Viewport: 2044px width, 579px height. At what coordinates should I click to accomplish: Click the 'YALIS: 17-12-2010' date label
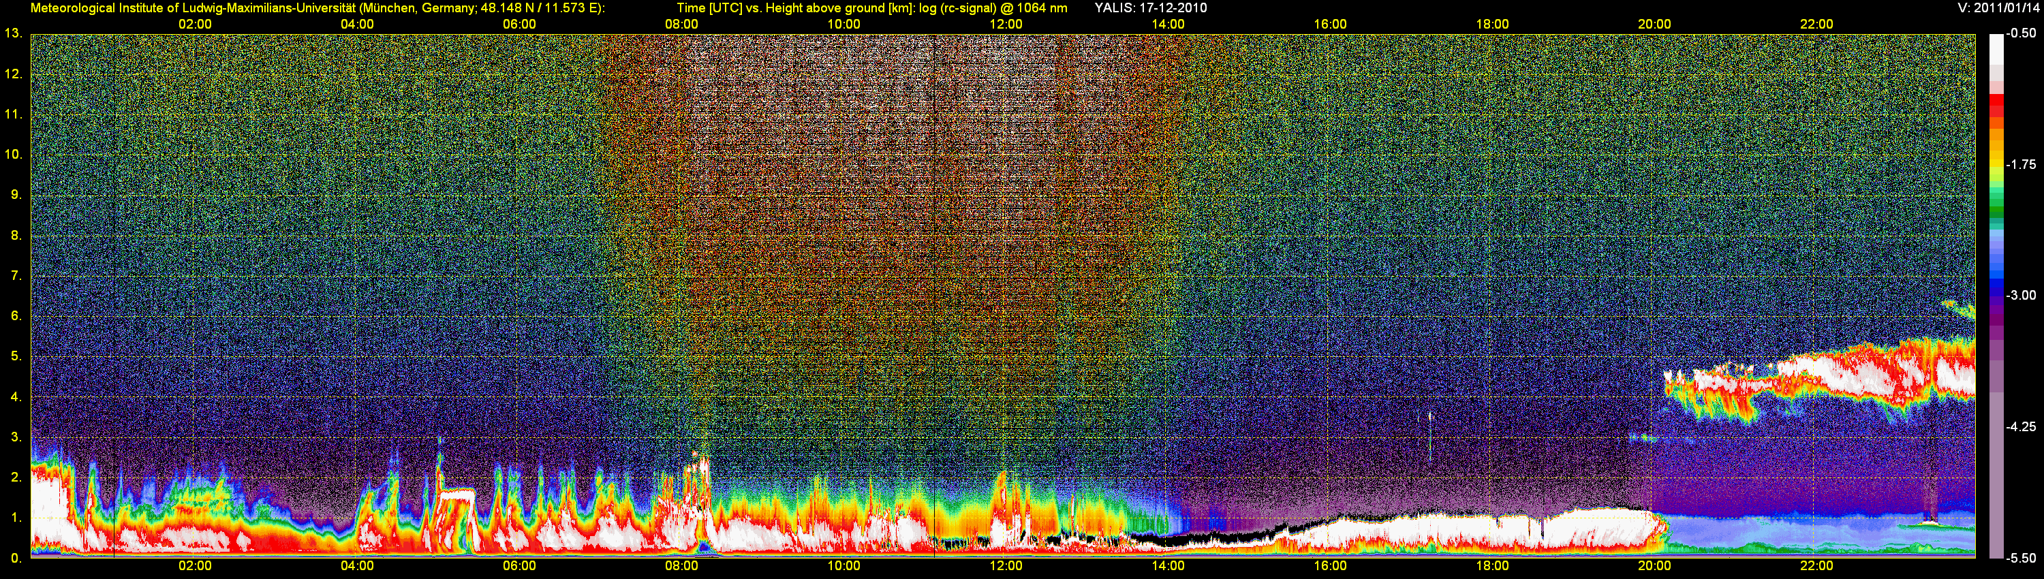point(1151,8)
